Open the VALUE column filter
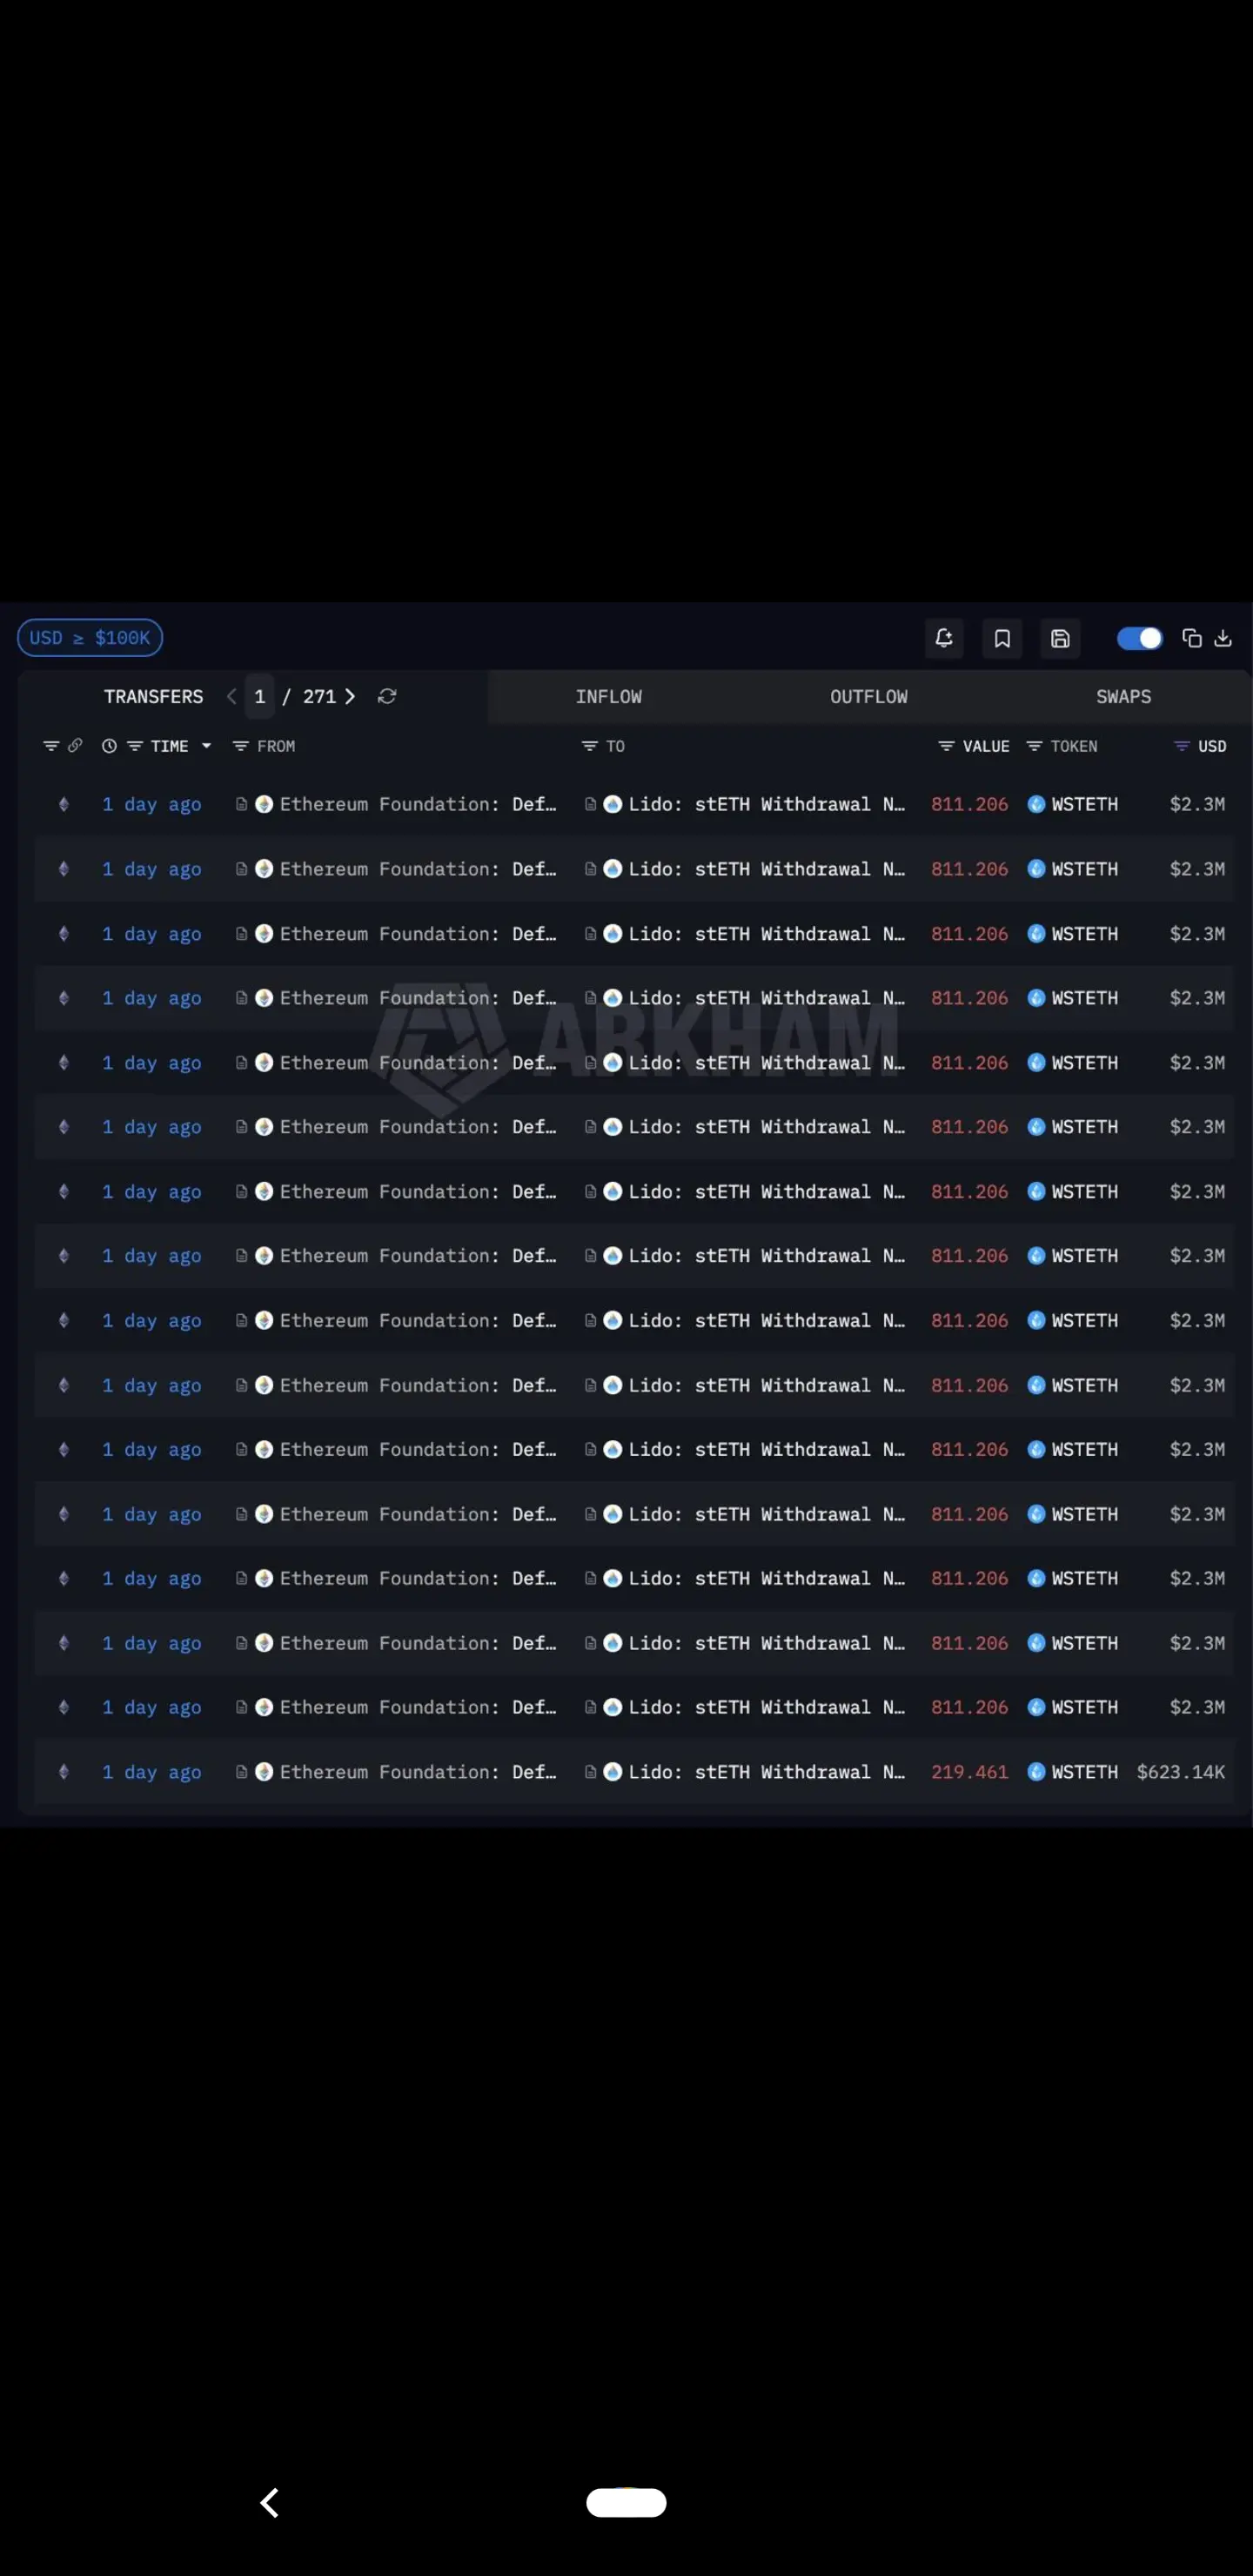 946,746
